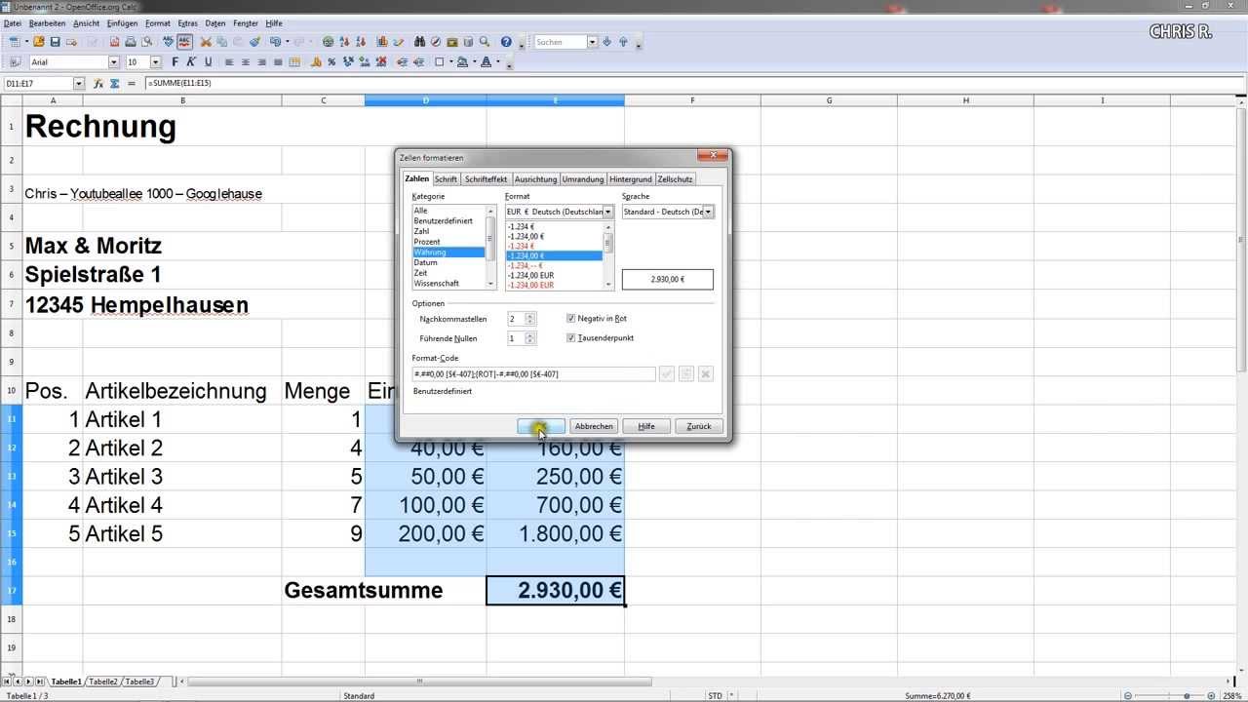Click the Hilfe button in dialog
This screenshot has width=1248, height=702.
(646, 426)
